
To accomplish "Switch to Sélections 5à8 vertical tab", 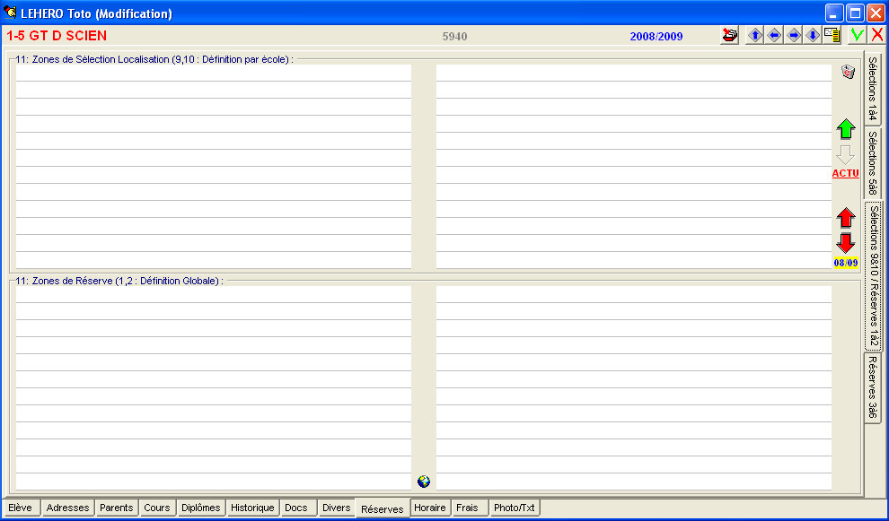I will [x=873, y=163].
